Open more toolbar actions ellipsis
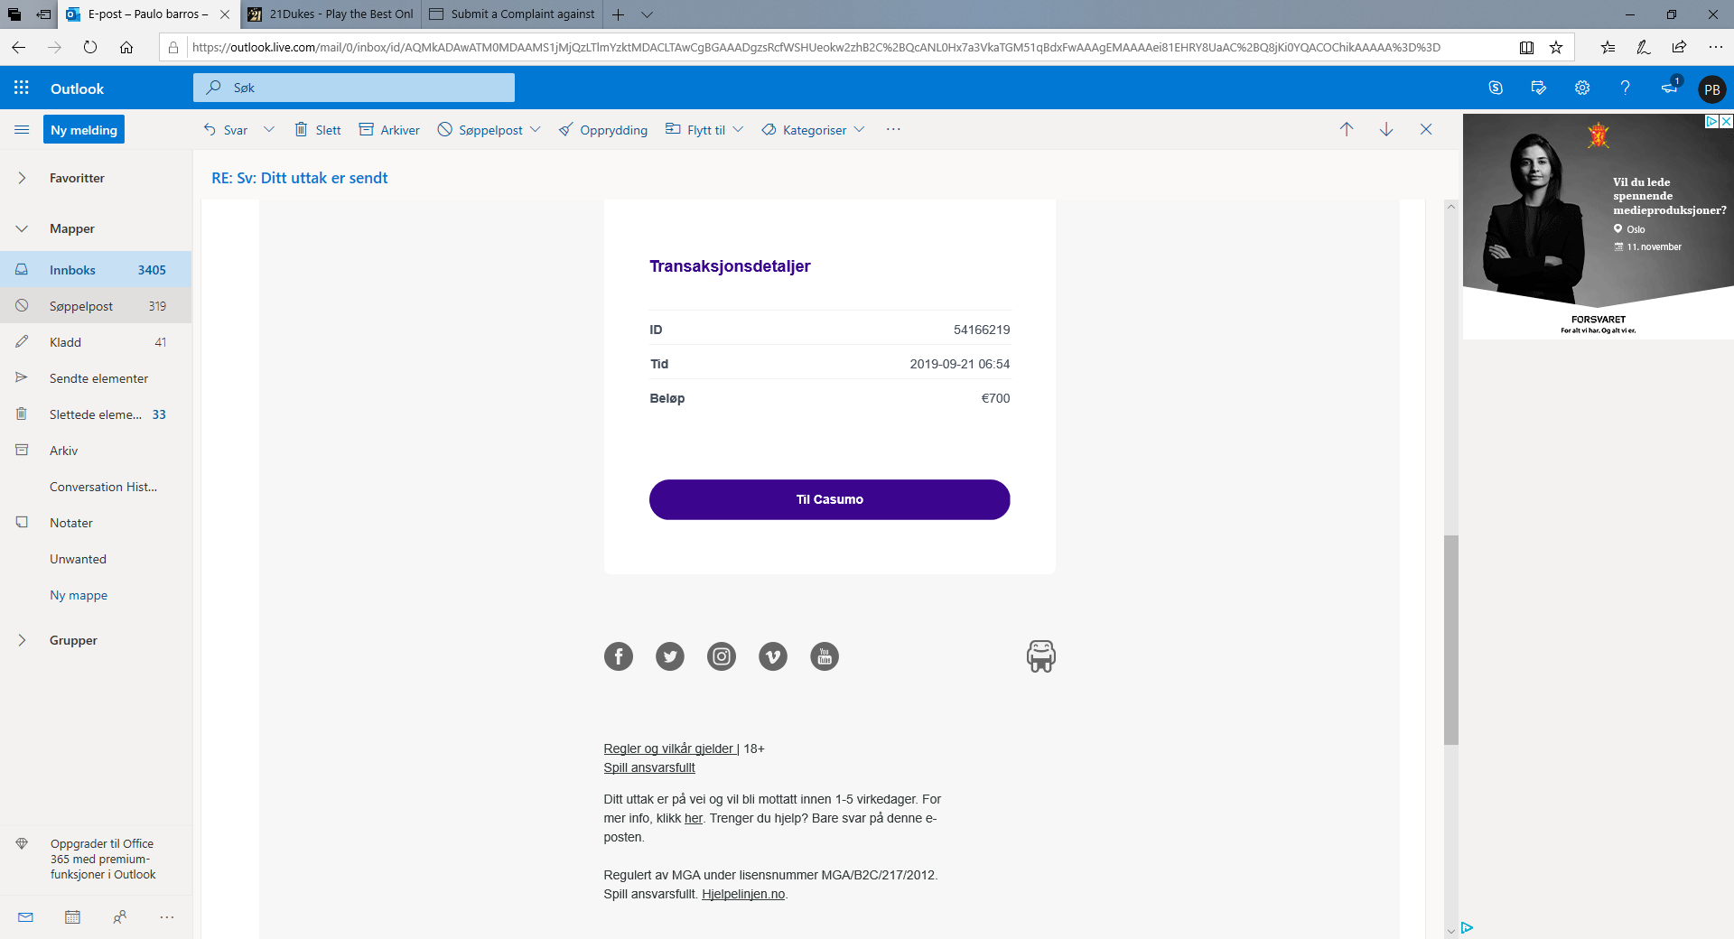 click(893, 129)
